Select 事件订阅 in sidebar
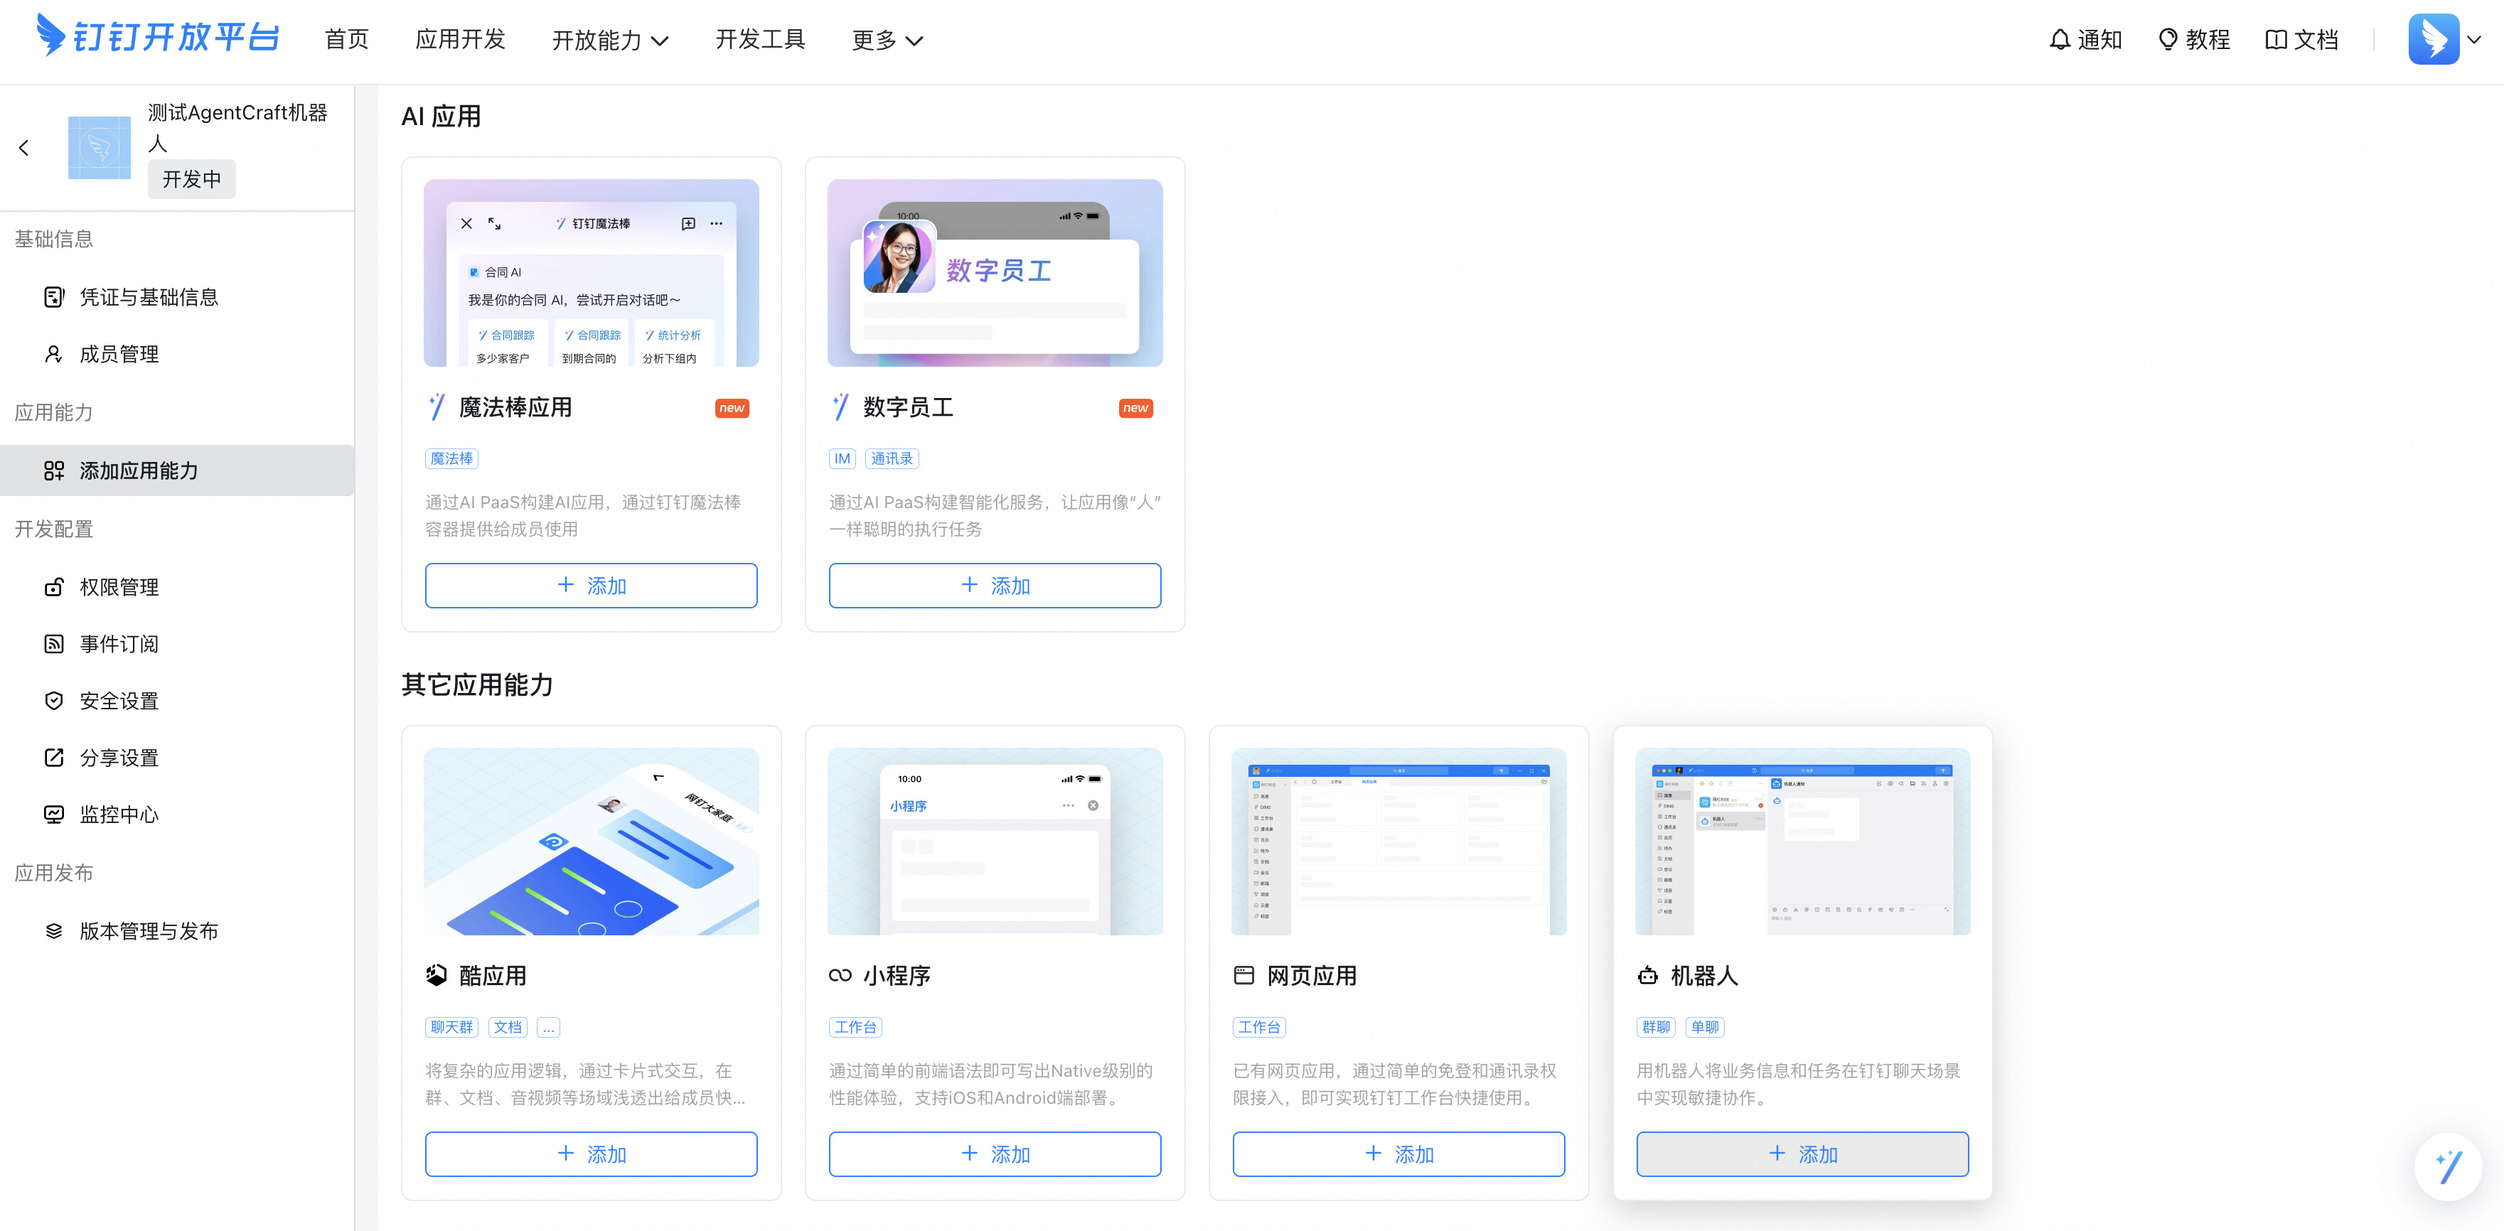The height and width of the screenshot is (1231, 2504). (x=177, y=644)
